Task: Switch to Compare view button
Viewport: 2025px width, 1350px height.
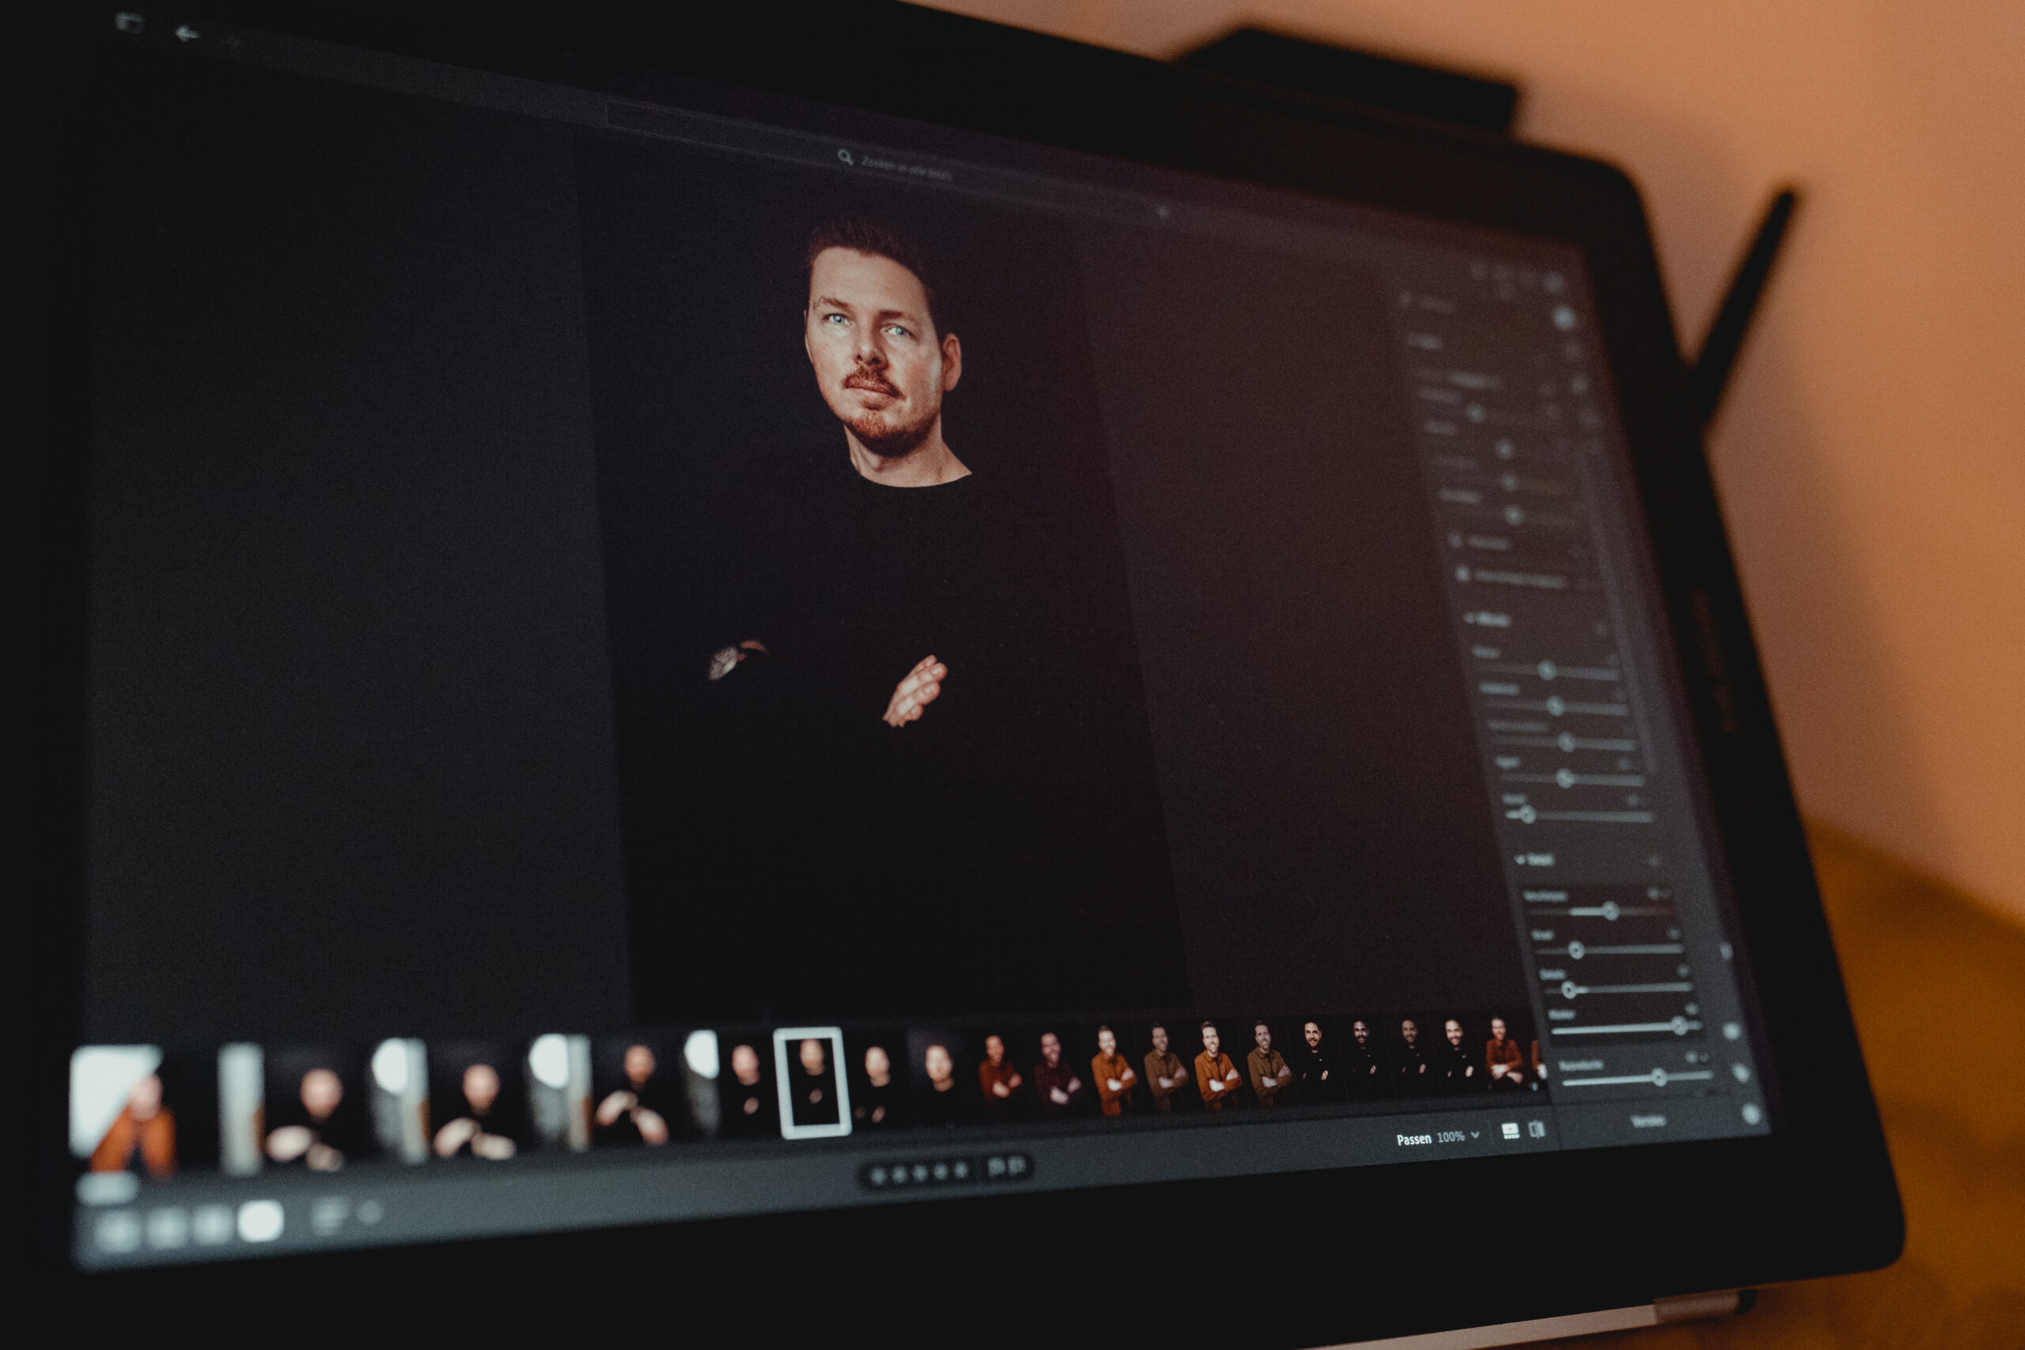Action: coord(212,1225)
